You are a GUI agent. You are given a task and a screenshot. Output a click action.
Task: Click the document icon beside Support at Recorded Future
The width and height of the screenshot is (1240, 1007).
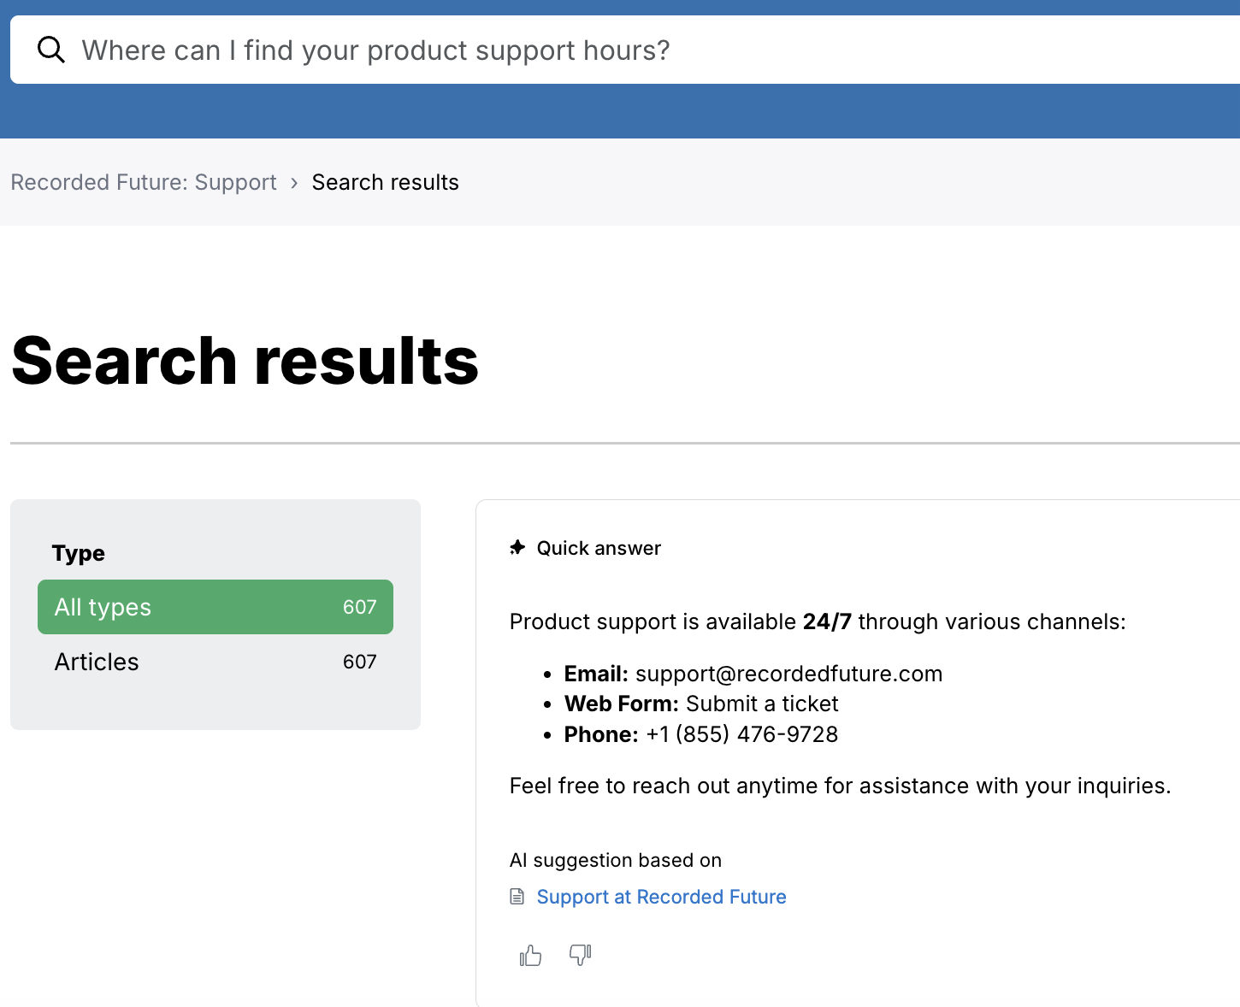[517, 896]
